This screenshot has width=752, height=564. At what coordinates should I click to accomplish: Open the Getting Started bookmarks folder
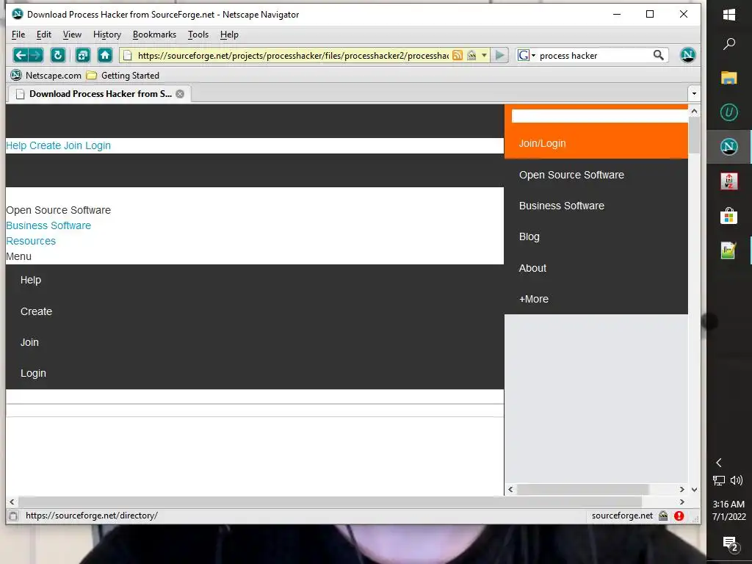pyautogui.click(x=123, y=76)
